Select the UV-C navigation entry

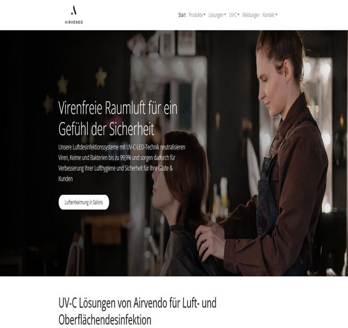click(x=233, y=15)
